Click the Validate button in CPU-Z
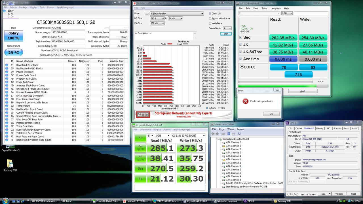Screen dimensions: 363x204 (x=339, y=194)
